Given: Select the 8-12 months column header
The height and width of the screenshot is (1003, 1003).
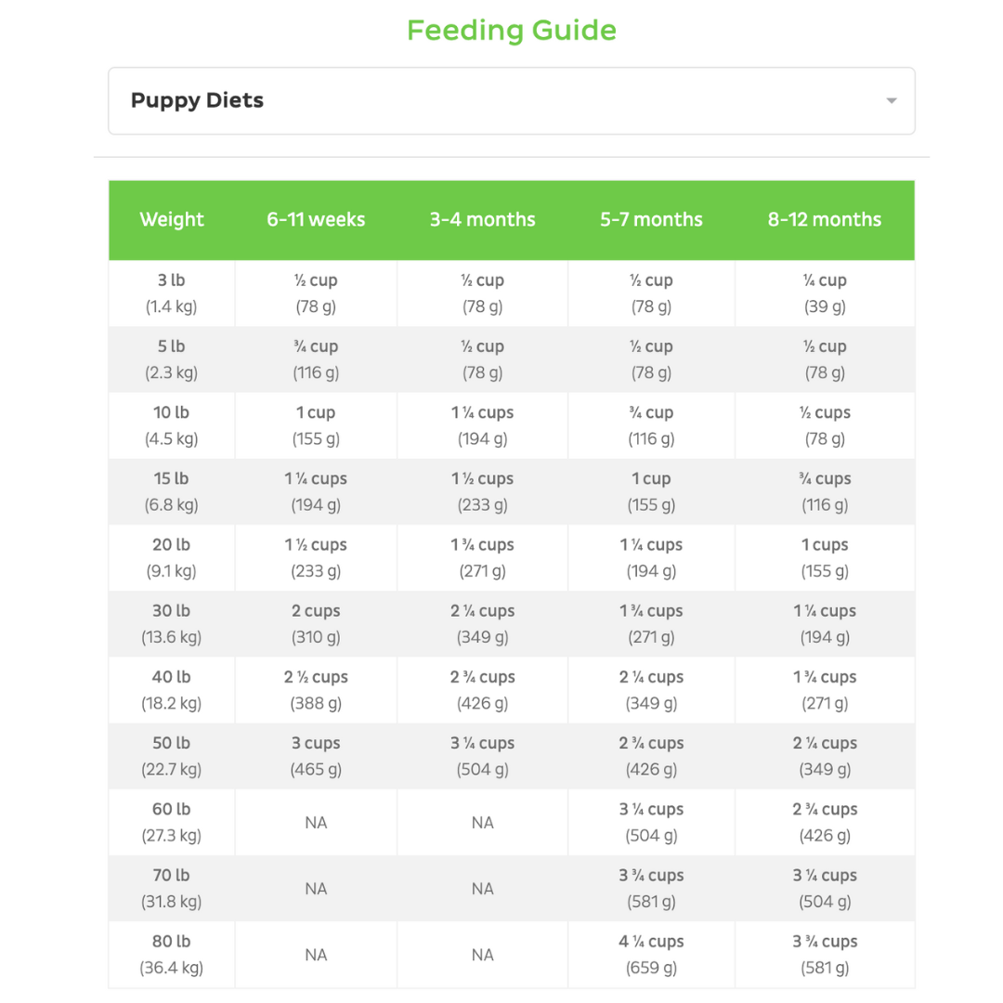Looking at the screenshot, I should 825,220.
